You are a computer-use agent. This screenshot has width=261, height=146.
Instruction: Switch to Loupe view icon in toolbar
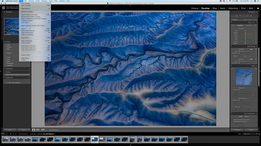[34, 130]
